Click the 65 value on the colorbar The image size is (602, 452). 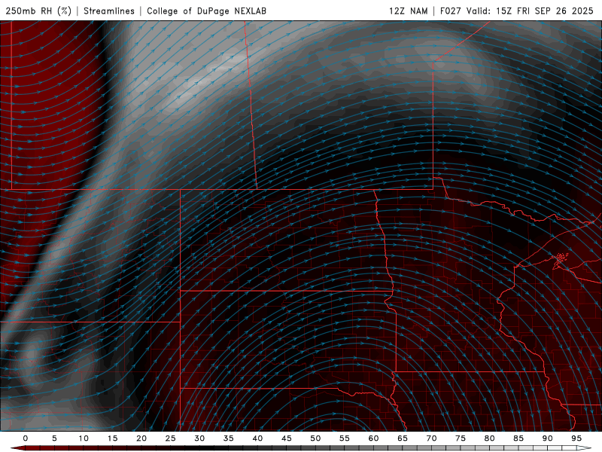(x=403, y=438)
